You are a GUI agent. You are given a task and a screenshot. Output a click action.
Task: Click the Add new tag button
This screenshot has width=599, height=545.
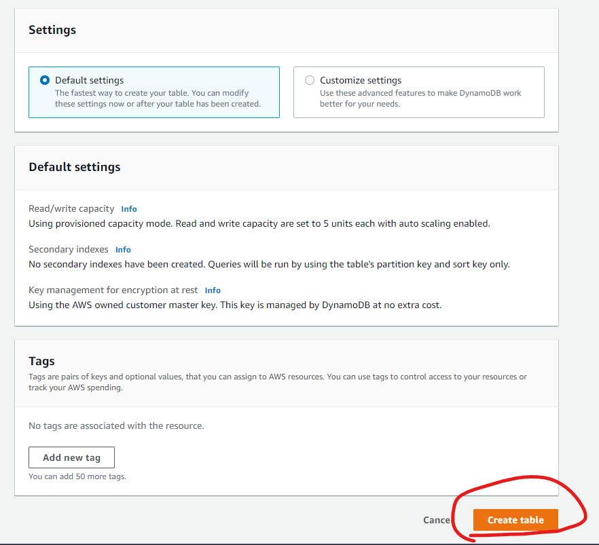click(x=71, y=457)
